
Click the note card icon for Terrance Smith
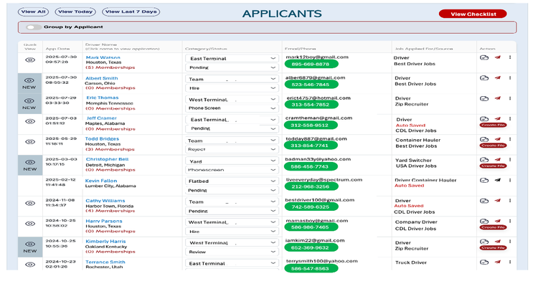[x=483, y=262]
